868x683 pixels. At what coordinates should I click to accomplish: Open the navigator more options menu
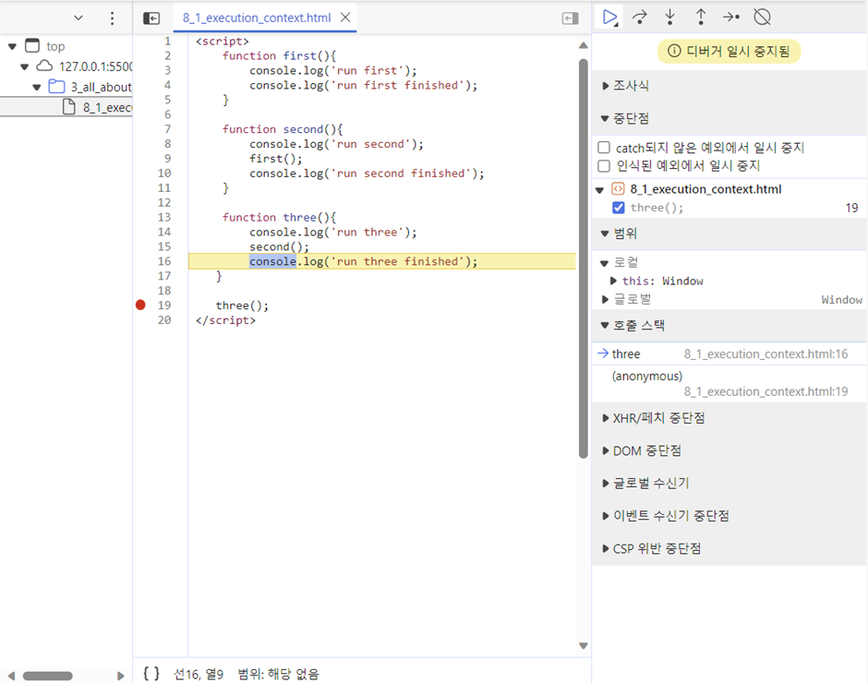113,18
